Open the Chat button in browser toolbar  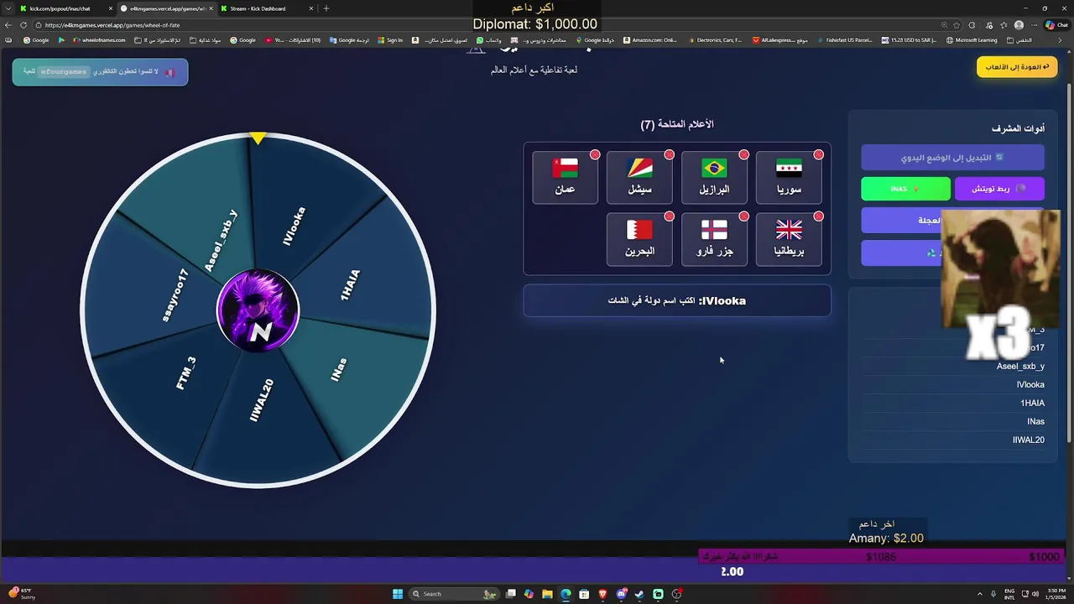tap(1056, 25)
